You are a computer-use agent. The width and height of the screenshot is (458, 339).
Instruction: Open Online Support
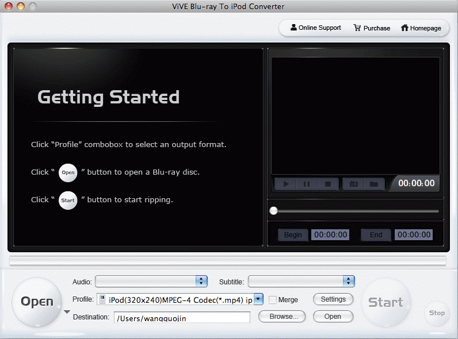(x=316, y=28)
